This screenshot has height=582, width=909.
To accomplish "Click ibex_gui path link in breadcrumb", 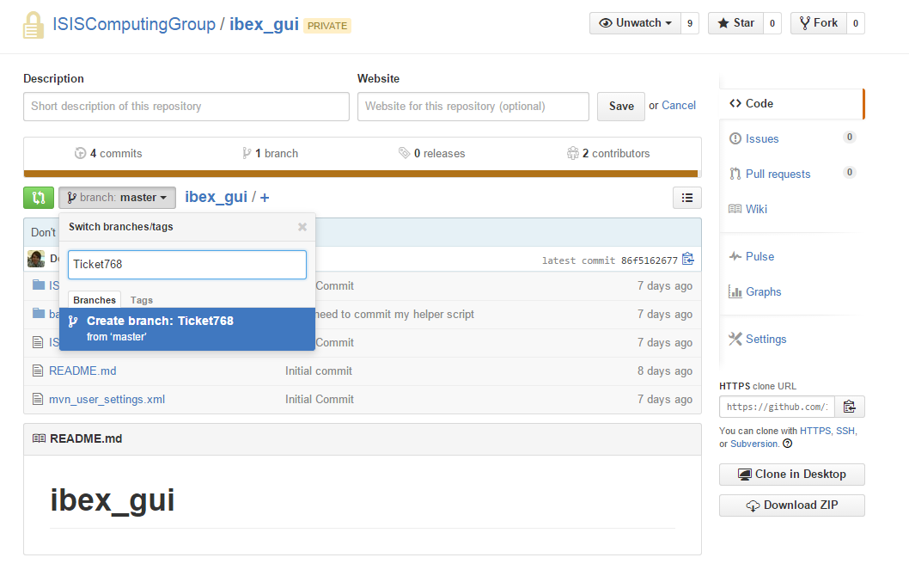I will pos(217,197).
